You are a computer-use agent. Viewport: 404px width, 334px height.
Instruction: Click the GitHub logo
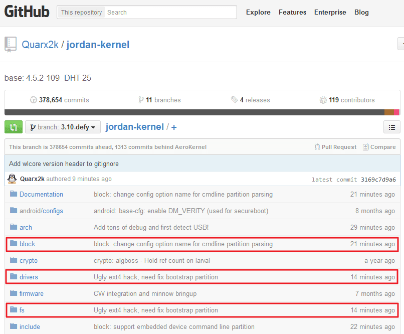click(x=27, y=12)
